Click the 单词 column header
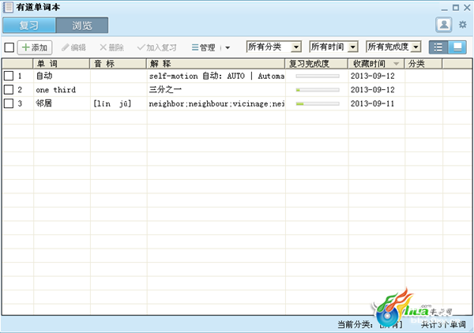 [x=62, y=64]
